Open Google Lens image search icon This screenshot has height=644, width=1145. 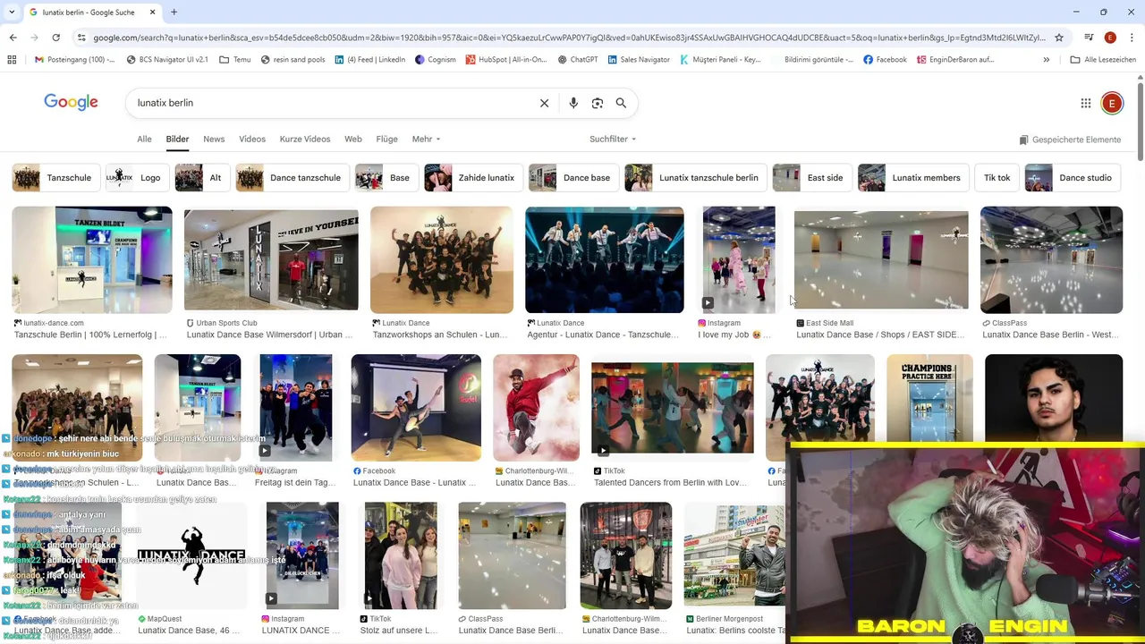[x=598, y=103]
